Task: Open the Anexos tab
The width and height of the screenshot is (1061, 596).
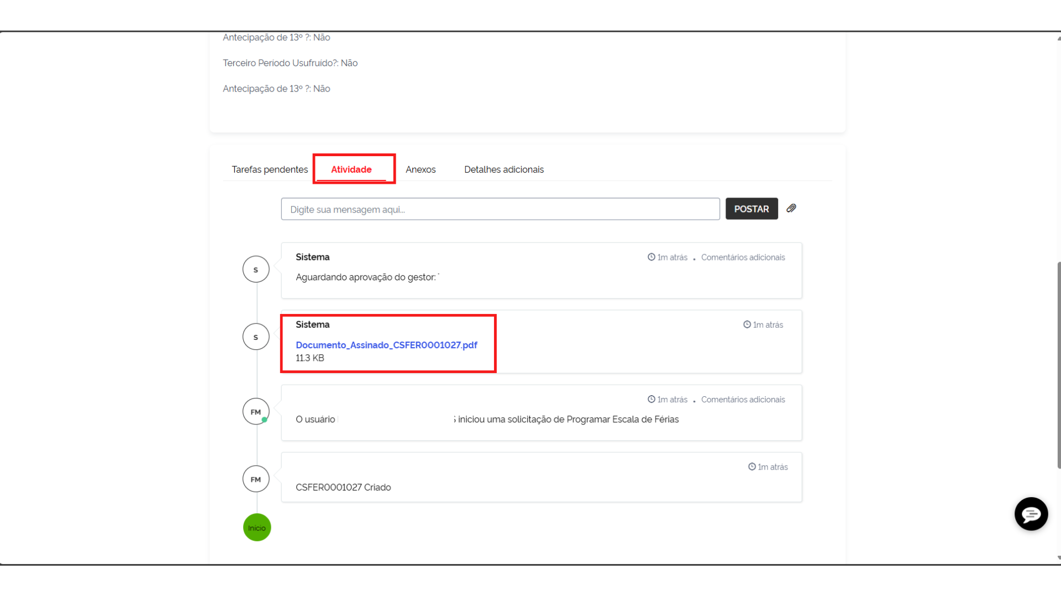Action: pyautogui.click(x=421, y=169)
